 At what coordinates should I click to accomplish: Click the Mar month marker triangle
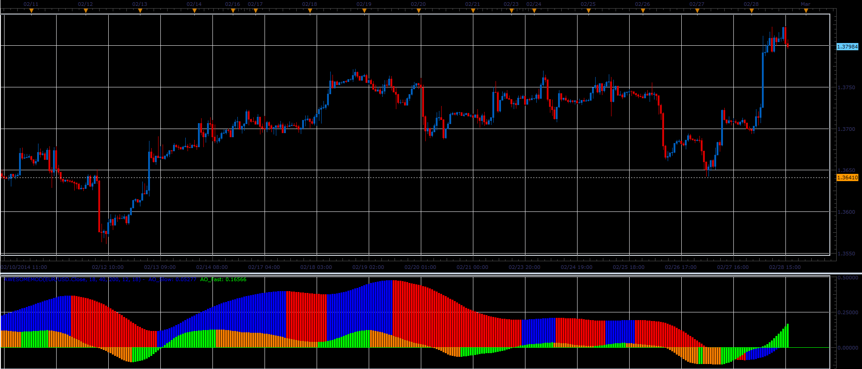806,11
